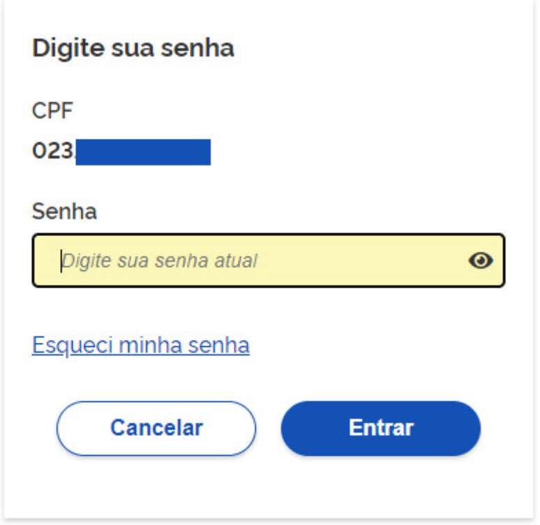540x525 pixels.
Task: Click the Senha field label
Action: [64, 211]
